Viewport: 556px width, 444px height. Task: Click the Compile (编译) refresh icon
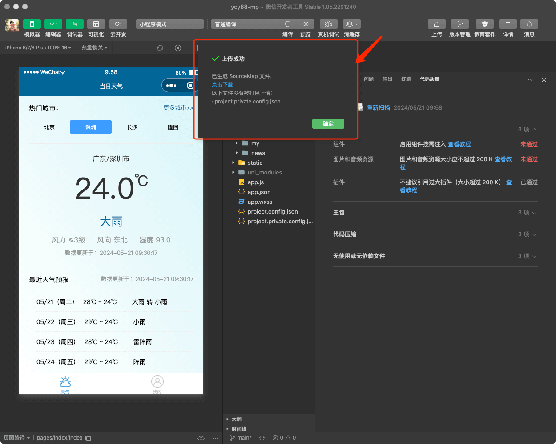pyautogui.click(x=288, y=24)
